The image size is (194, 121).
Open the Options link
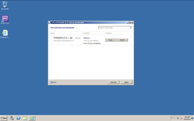(53, 82)
